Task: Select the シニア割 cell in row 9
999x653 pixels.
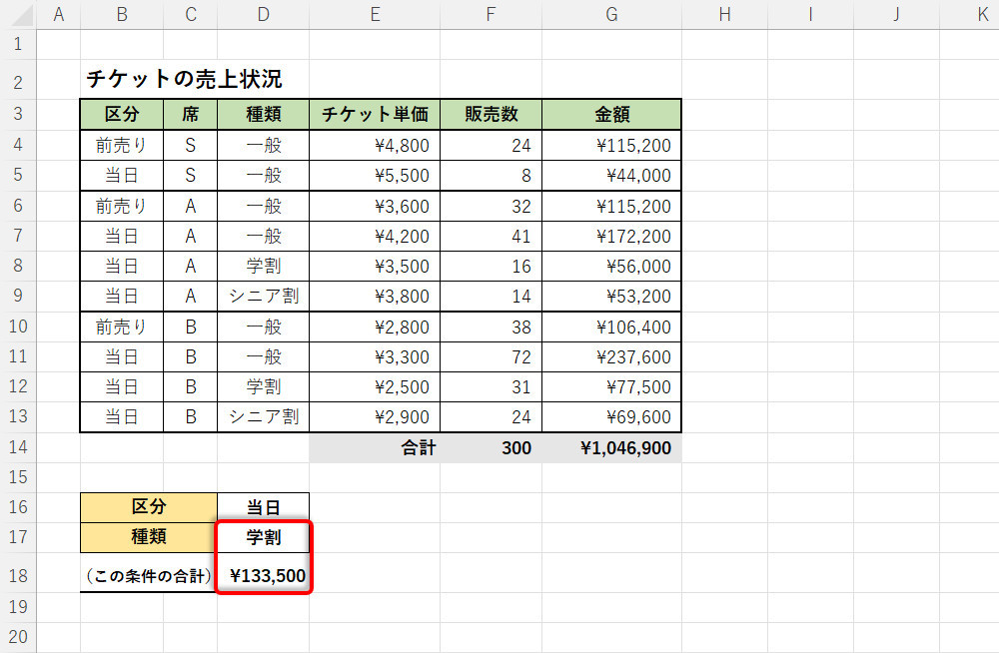Action: [263, 296]
